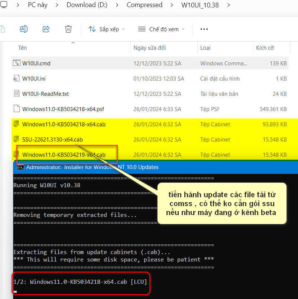Click Windows Comma... type cell of W10UI.cmd
The image size is (298, 299).
224,63
